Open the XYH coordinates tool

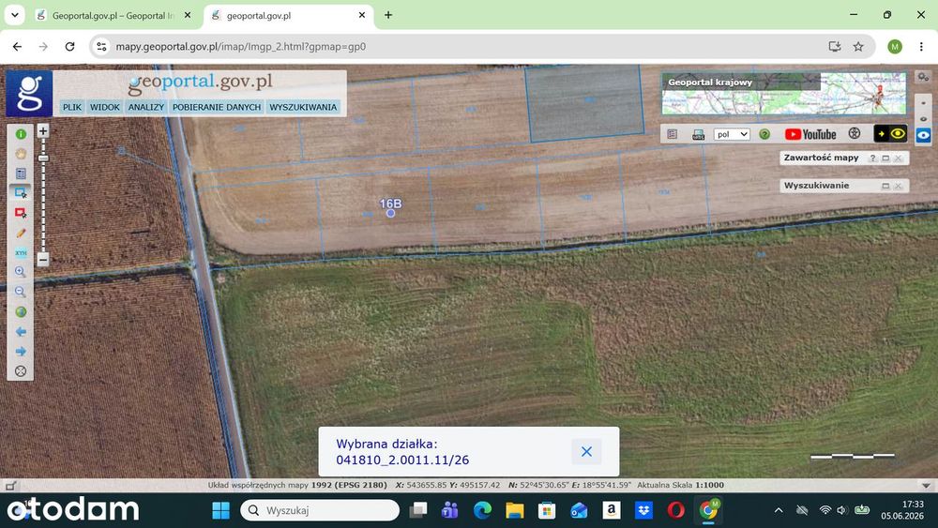[21, 252]
